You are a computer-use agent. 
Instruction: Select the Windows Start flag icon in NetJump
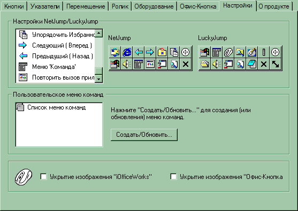115,64
